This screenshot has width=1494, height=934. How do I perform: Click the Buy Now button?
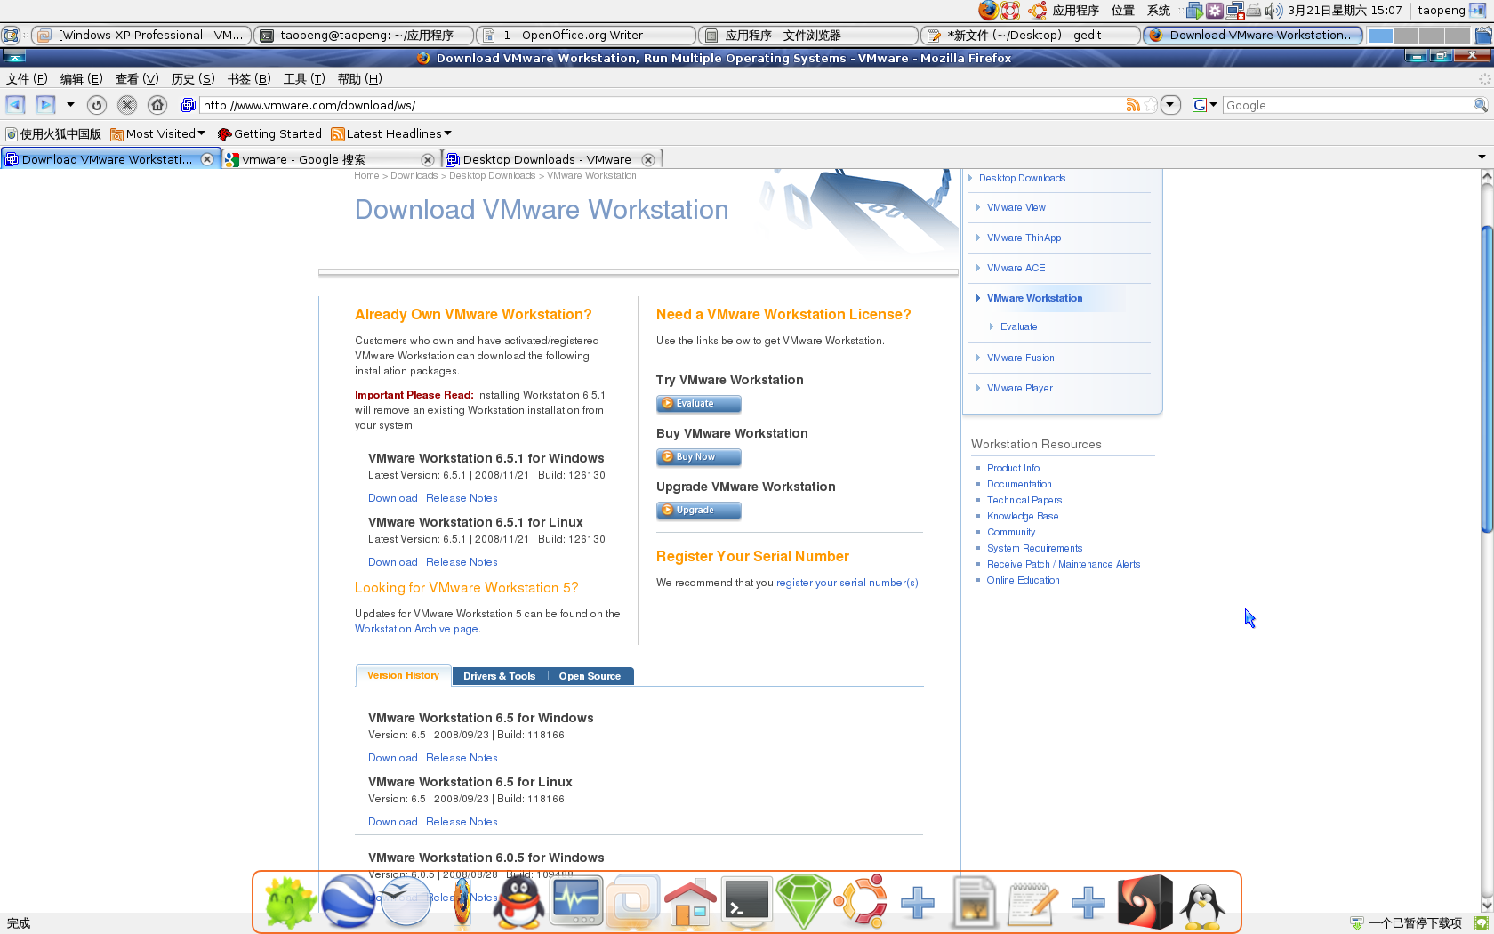(699, 457)
